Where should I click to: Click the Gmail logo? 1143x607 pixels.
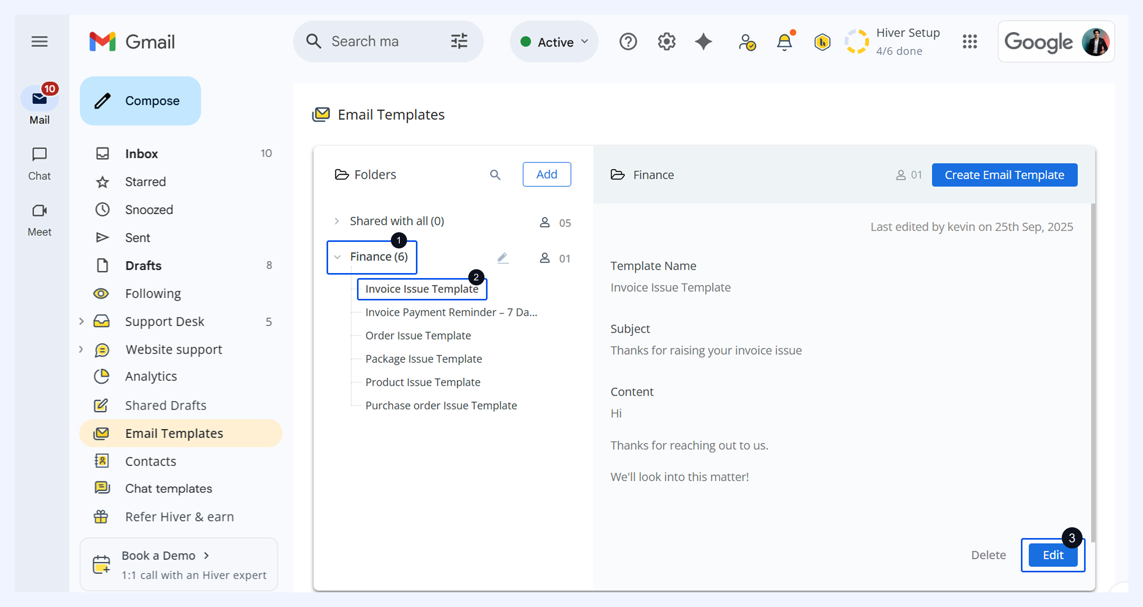tap(132, 42)
